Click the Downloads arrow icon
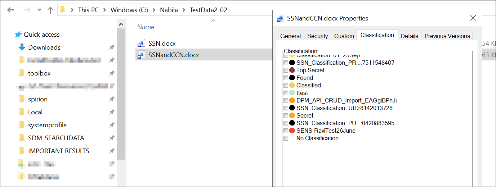496x187 pixels. pos(22,47)
